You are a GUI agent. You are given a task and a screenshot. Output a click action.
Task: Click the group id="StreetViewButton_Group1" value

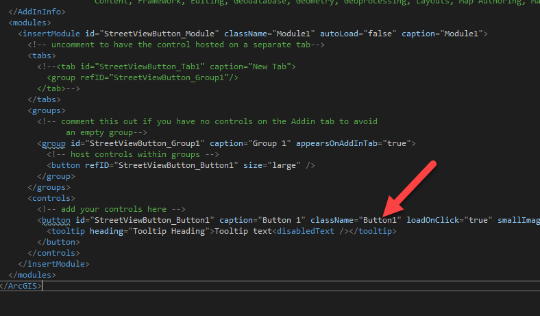145,143
